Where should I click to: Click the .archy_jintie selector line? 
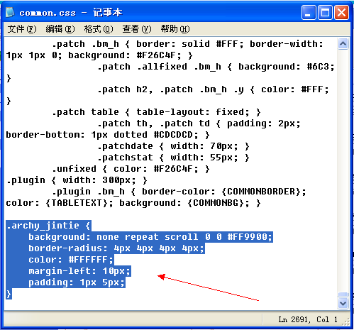point(48,226)
